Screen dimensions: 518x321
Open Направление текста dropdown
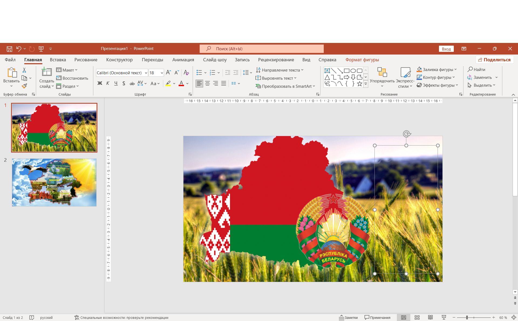coord(280,70)
